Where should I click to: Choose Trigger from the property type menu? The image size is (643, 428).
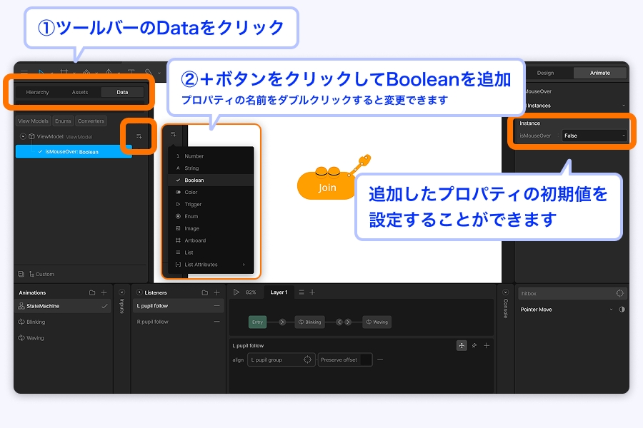[193, 204]
